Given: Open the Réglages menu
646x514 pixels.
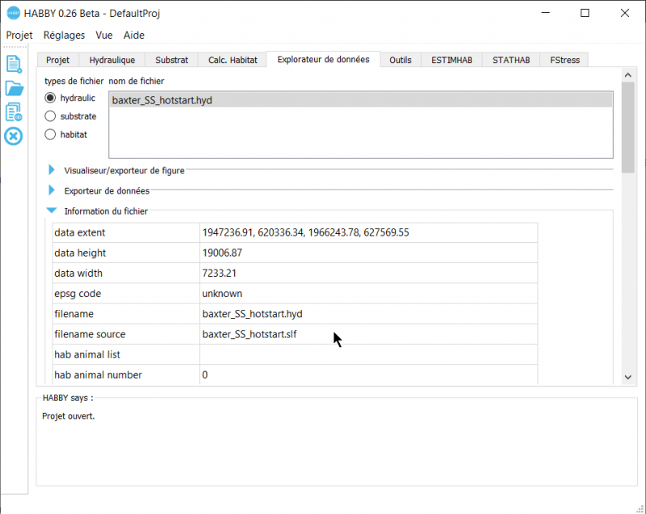Looking at the screenshot, I should [64, 35].
